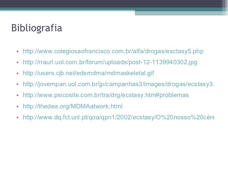Viewport: 228px width, 171px height.
Task: Click the light teal bar under header
Action: [178, 13]
